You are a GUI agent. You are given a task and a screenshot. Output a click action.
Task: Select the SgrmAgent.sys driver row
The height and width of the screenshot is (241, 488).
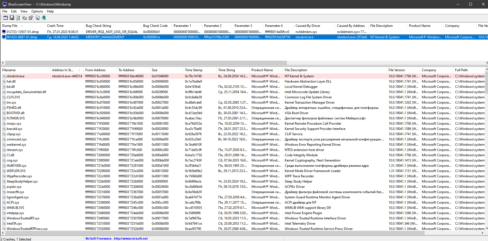click(x=242, y=197)
